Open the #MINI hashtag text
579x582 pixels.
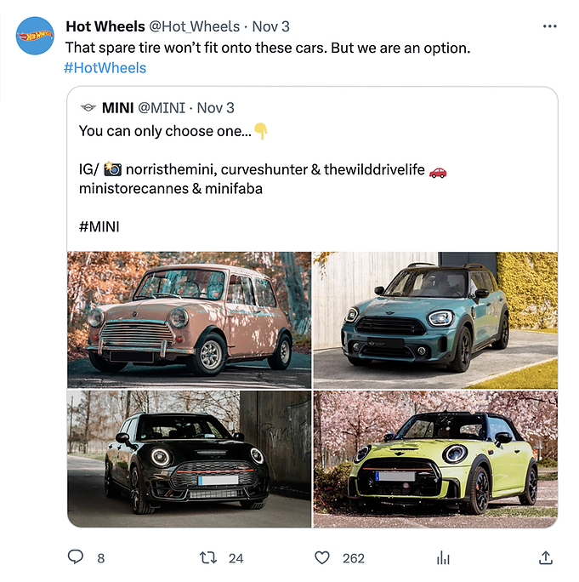(x=99, y=226)
